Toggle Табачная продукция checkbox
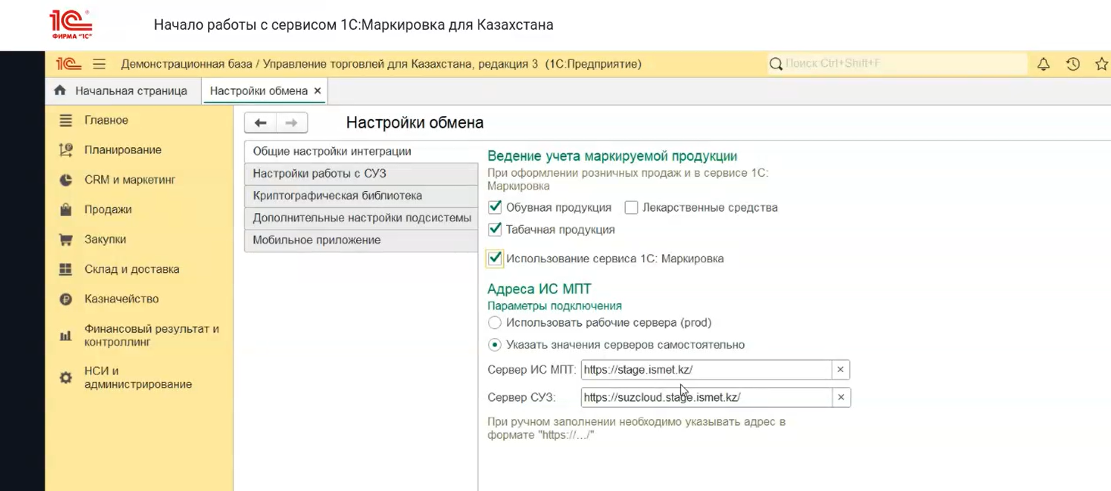This screenshot has height=491, width=1111. pyautogui.click(x=495, y=230)
